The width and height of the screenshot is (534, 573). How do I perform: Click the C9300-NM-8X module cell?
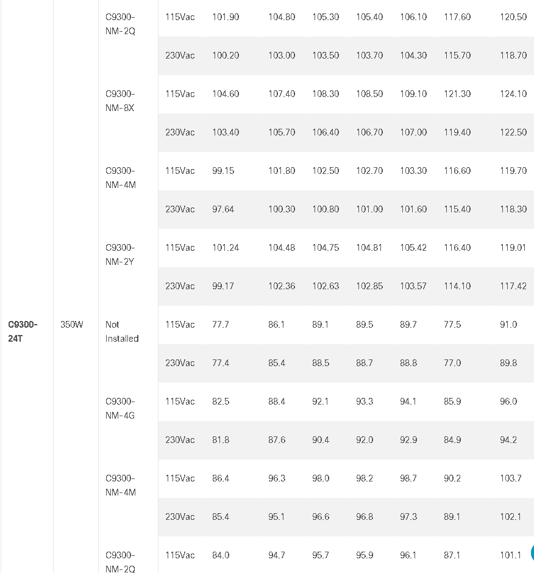120,101
